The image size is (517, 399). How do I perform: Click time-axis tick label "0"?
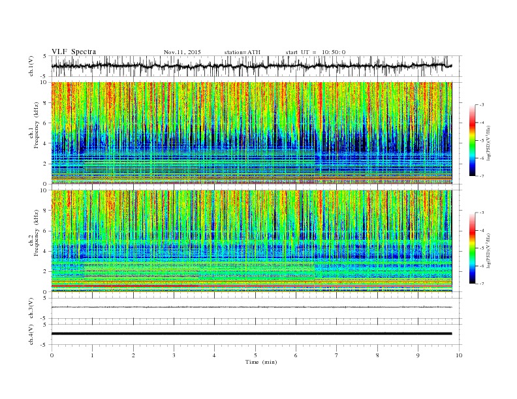point(52,355)
